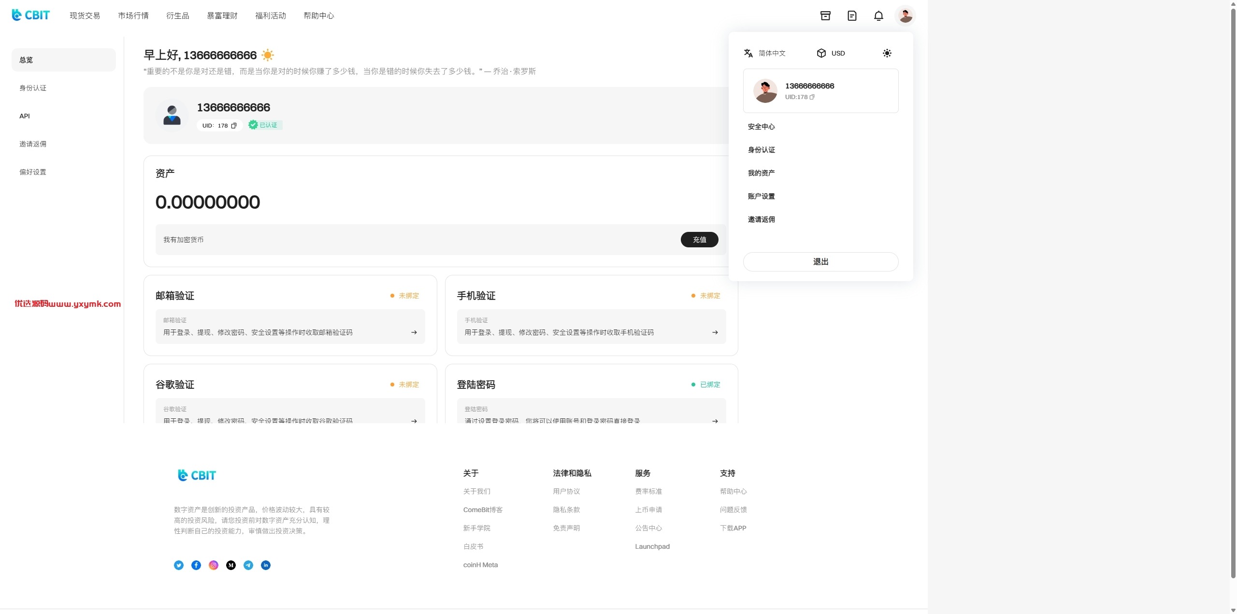Click the Launchpad footer link
The image size is (1237, 614).
click(652, 546)
